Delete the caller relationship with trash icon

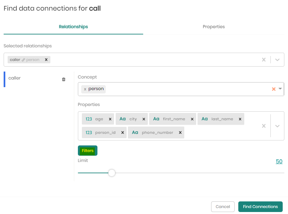point(64,80)
